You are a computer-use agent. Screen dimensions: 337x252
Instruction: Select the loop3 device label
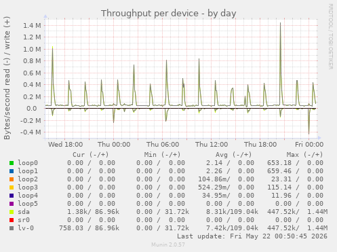coord(28,187)
